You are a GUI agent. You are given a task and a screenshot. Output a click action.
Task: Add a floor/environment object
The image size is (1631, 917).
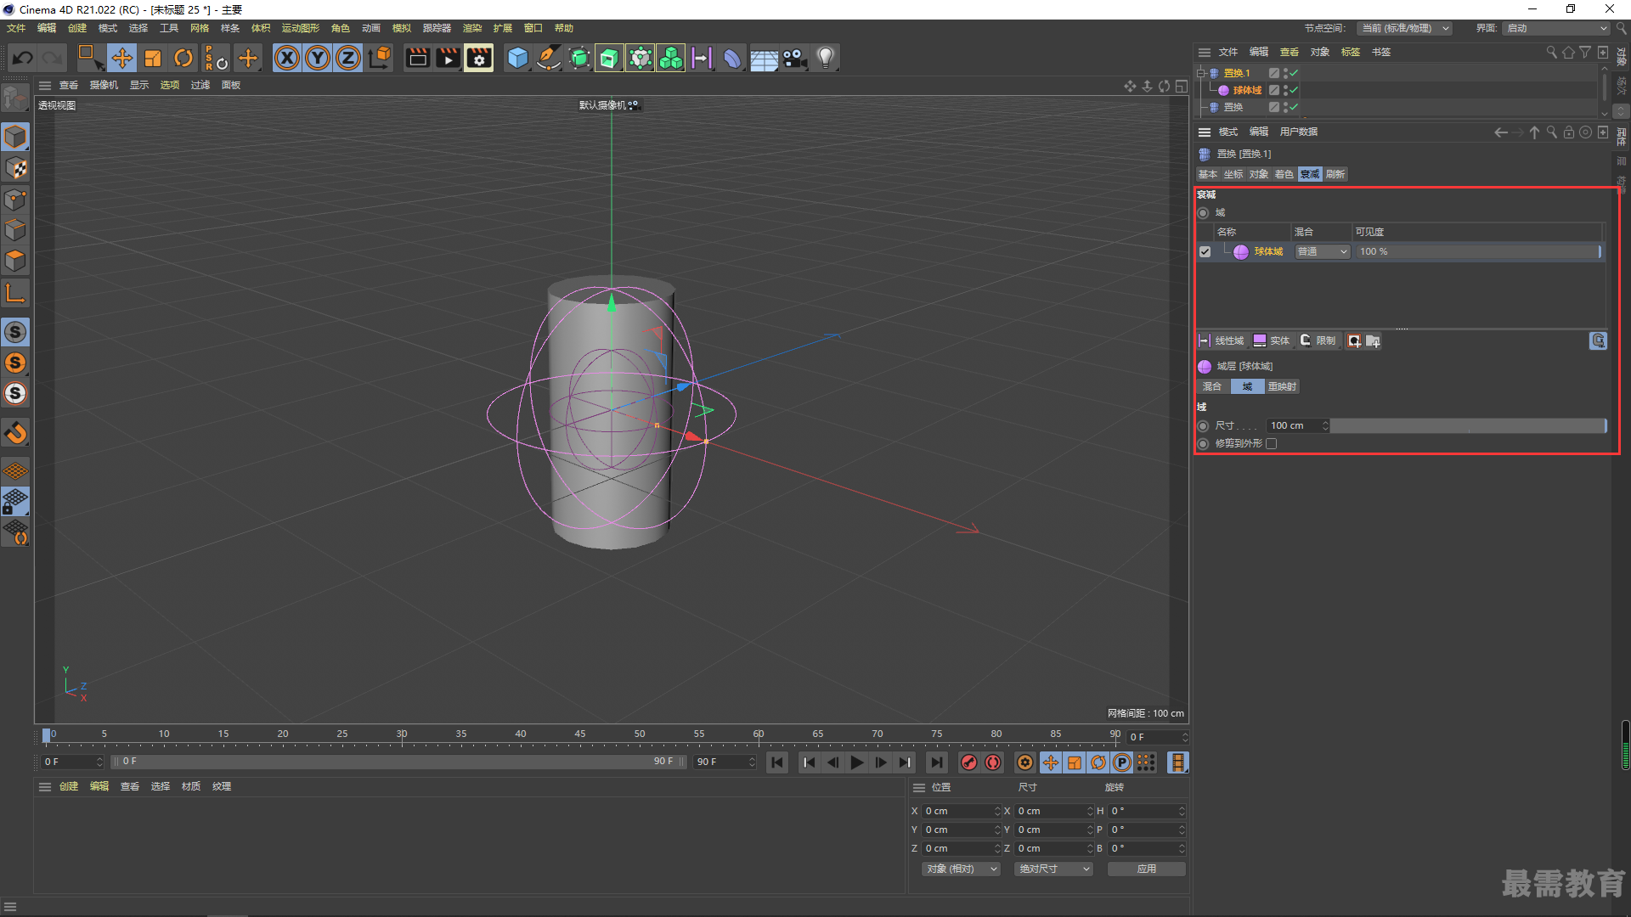(764, 58)
